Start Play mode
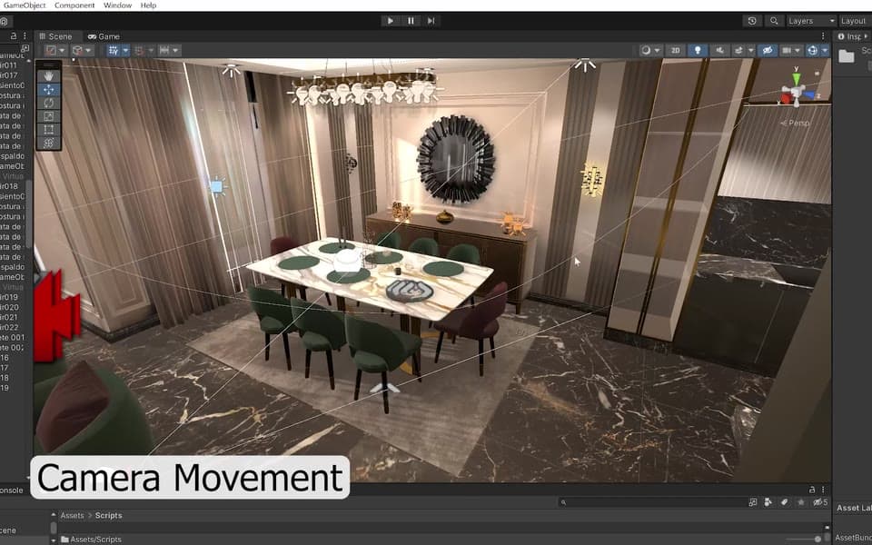Screen dimensions: 872x545 tap(390, 21)
